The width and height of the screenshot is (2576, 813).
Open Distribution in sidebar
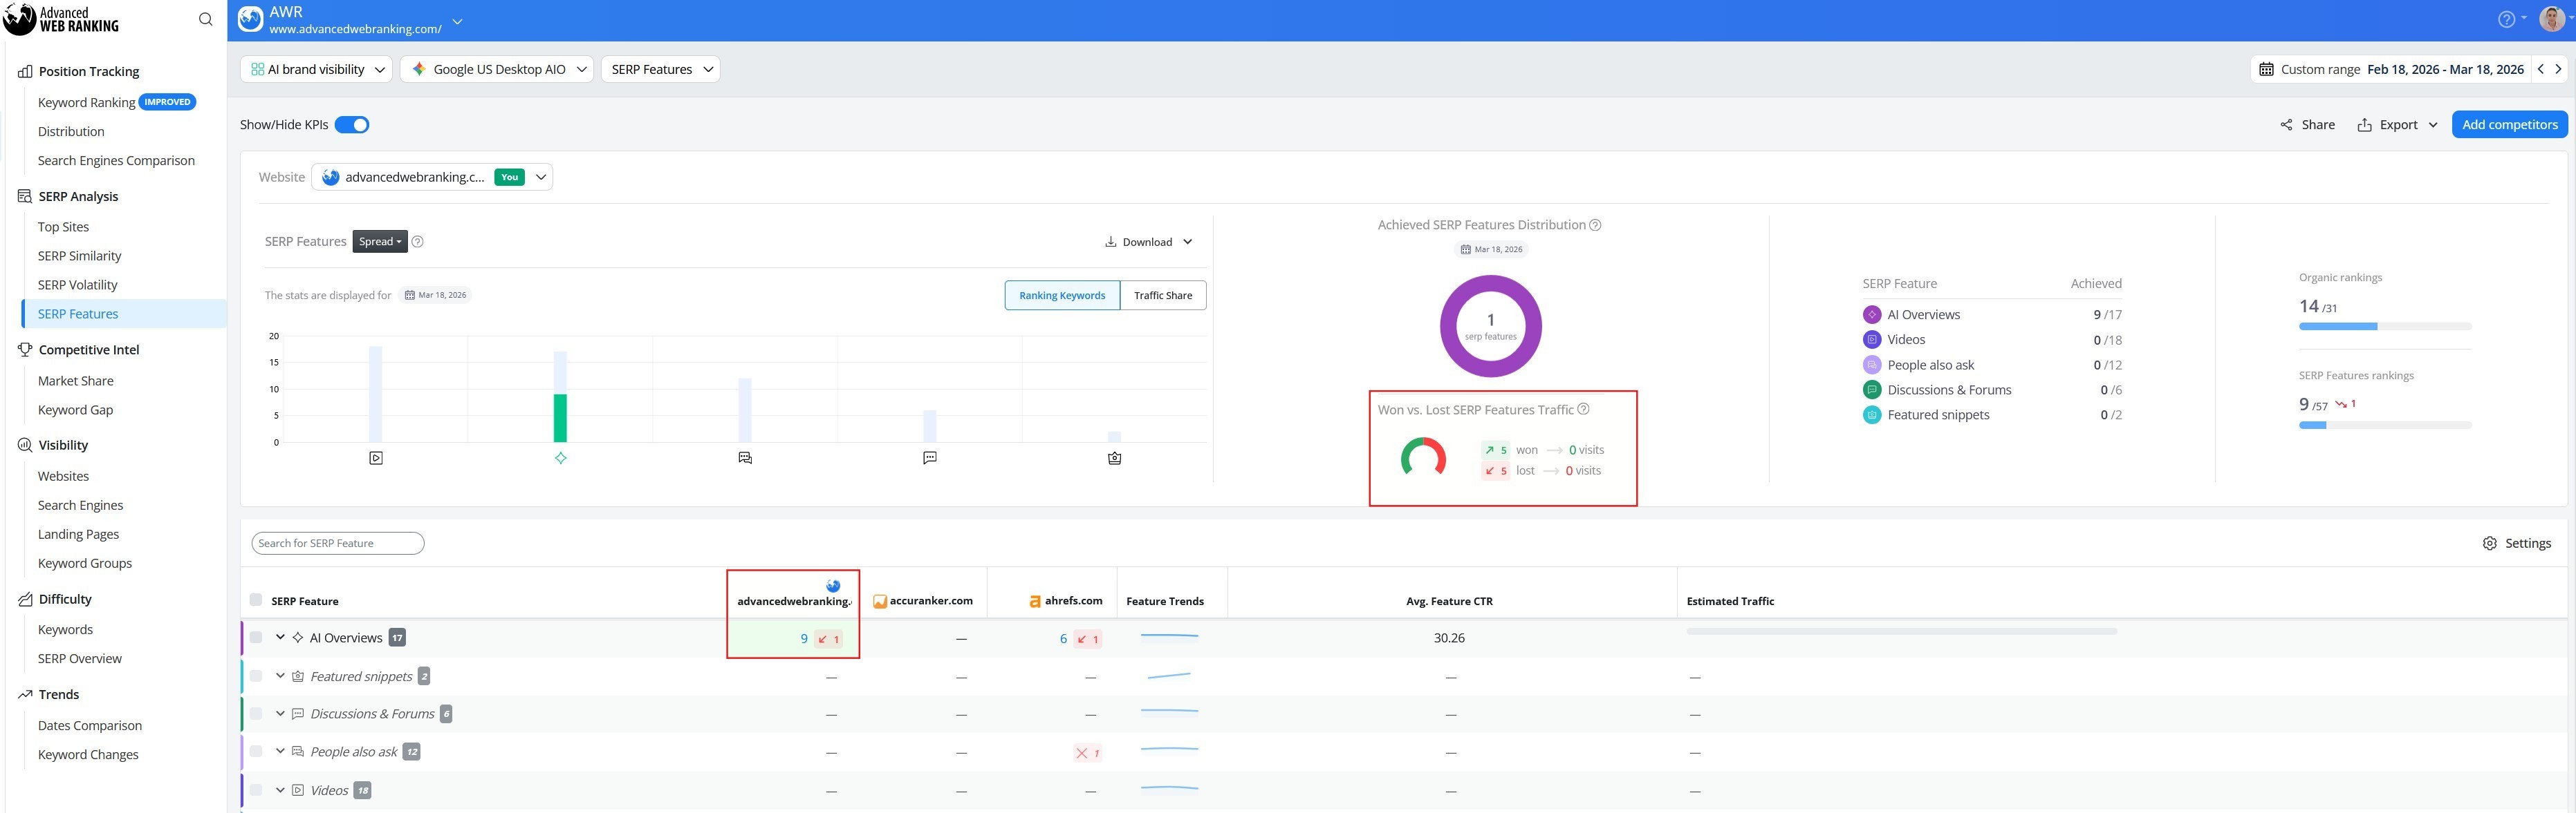pos(71,131)
